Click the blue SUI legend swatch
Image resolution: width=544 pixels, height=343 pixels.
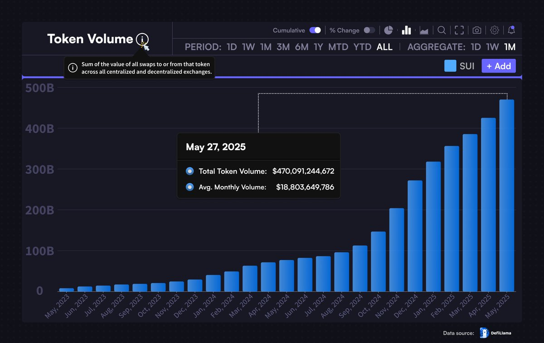coord(450,66)
